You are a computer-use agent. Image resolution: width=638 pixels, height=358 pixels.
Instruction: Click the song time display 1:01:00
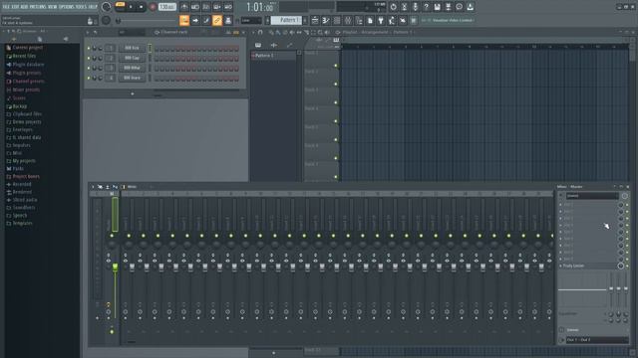[x=259, y=7]
